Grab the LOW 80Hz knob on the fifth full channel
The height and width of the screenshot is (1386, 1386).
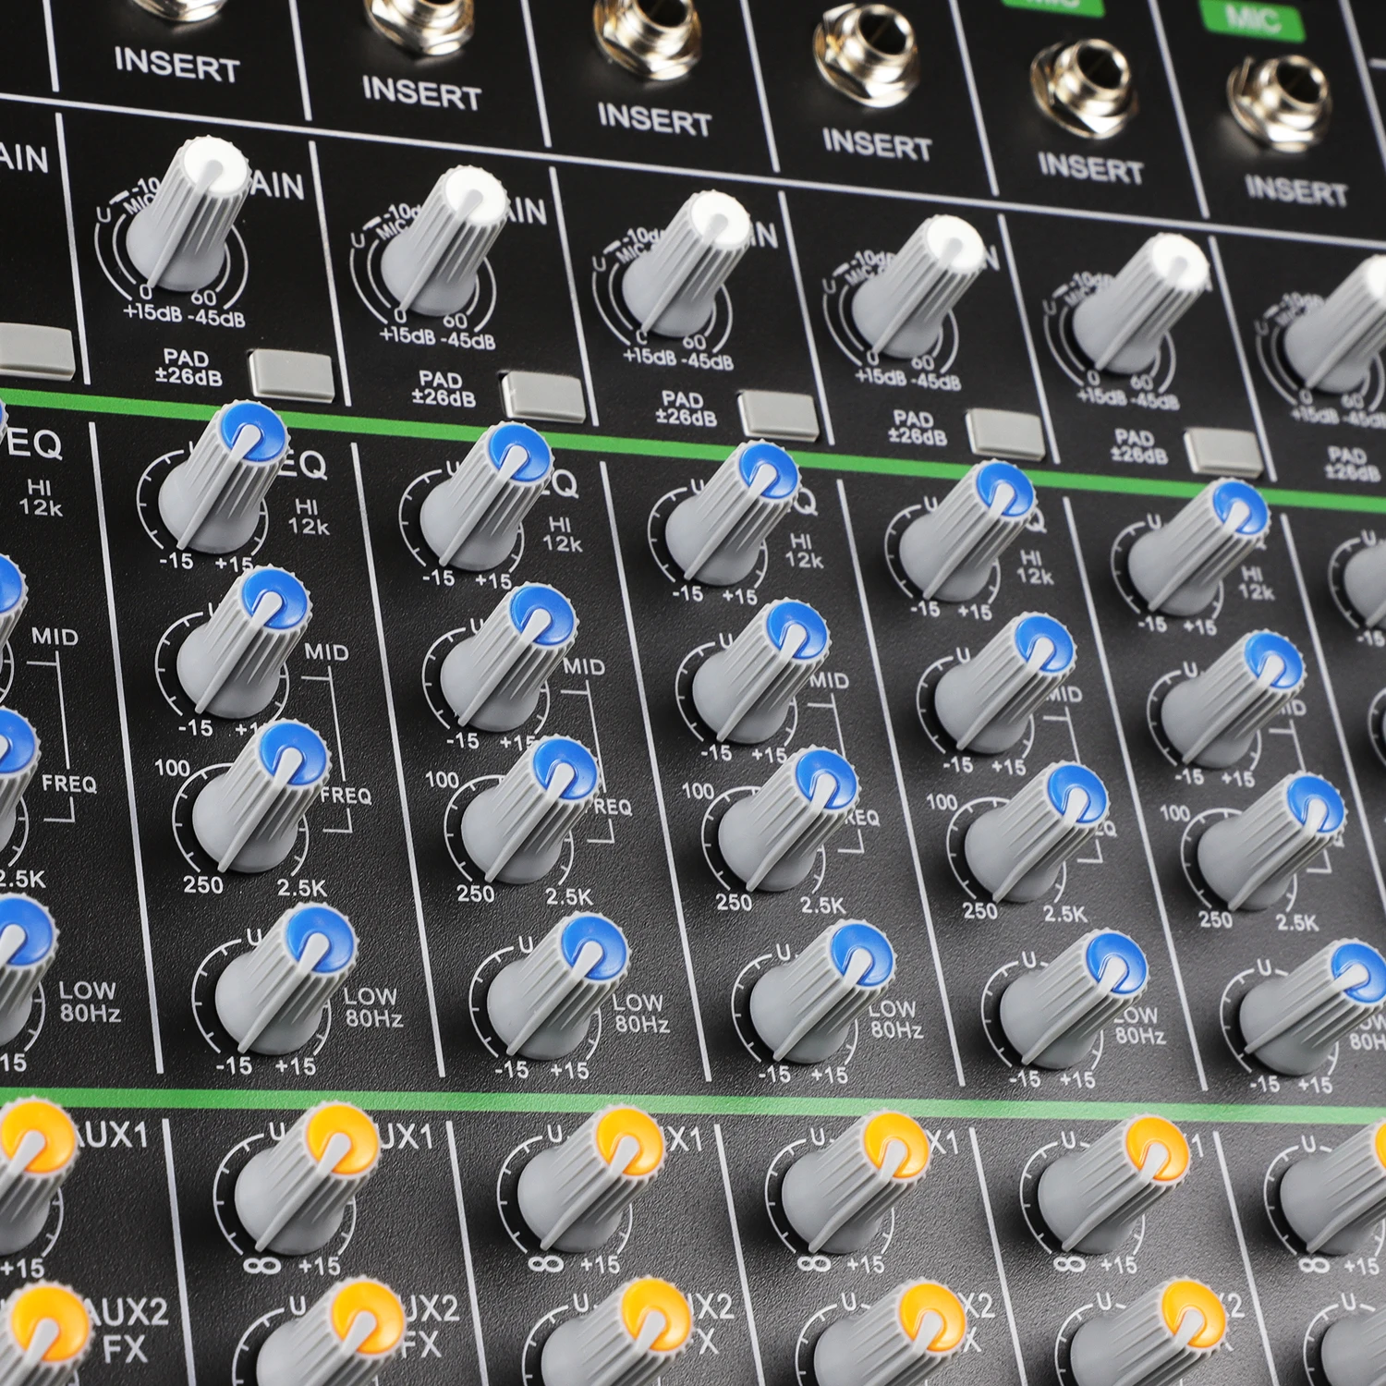point(1313,1010)
